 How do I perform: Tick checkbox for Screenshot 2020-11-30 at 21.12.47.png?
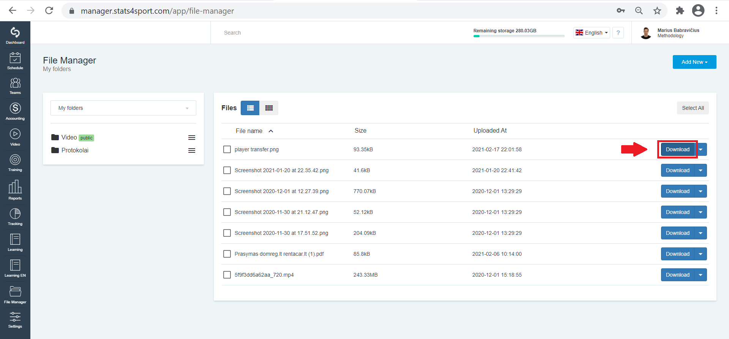227,212
